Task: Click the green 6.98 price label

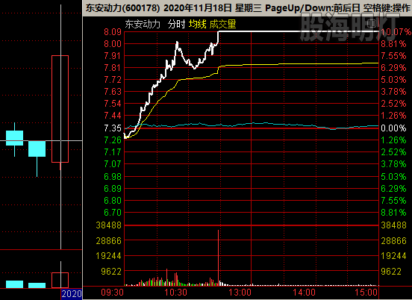Action: (113, 177)
